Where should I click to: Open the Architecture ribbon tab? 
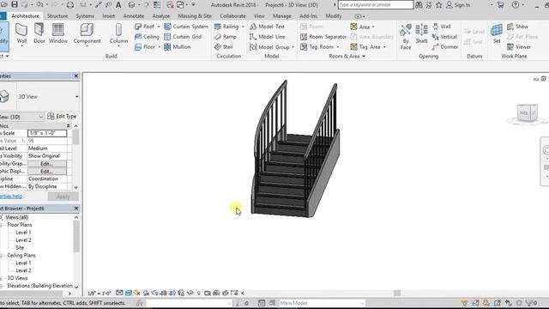(x=25, y=15)
